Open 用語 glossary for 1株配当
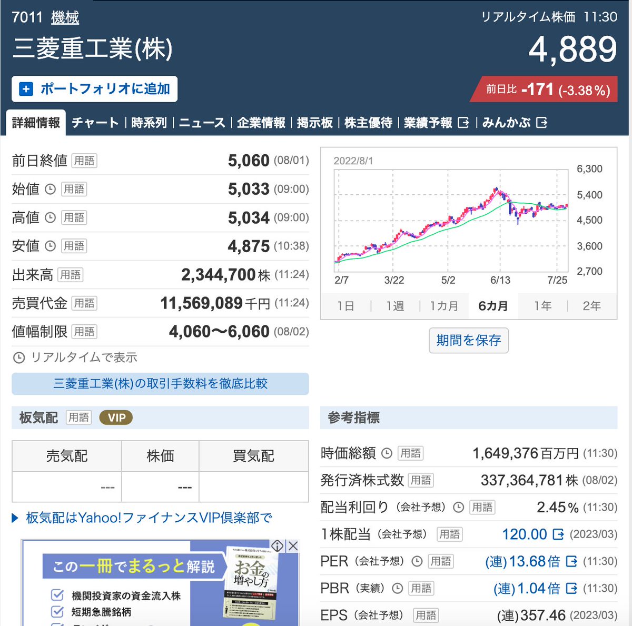The width and height of the screenshot is (632, 626). tap(449, 534)
